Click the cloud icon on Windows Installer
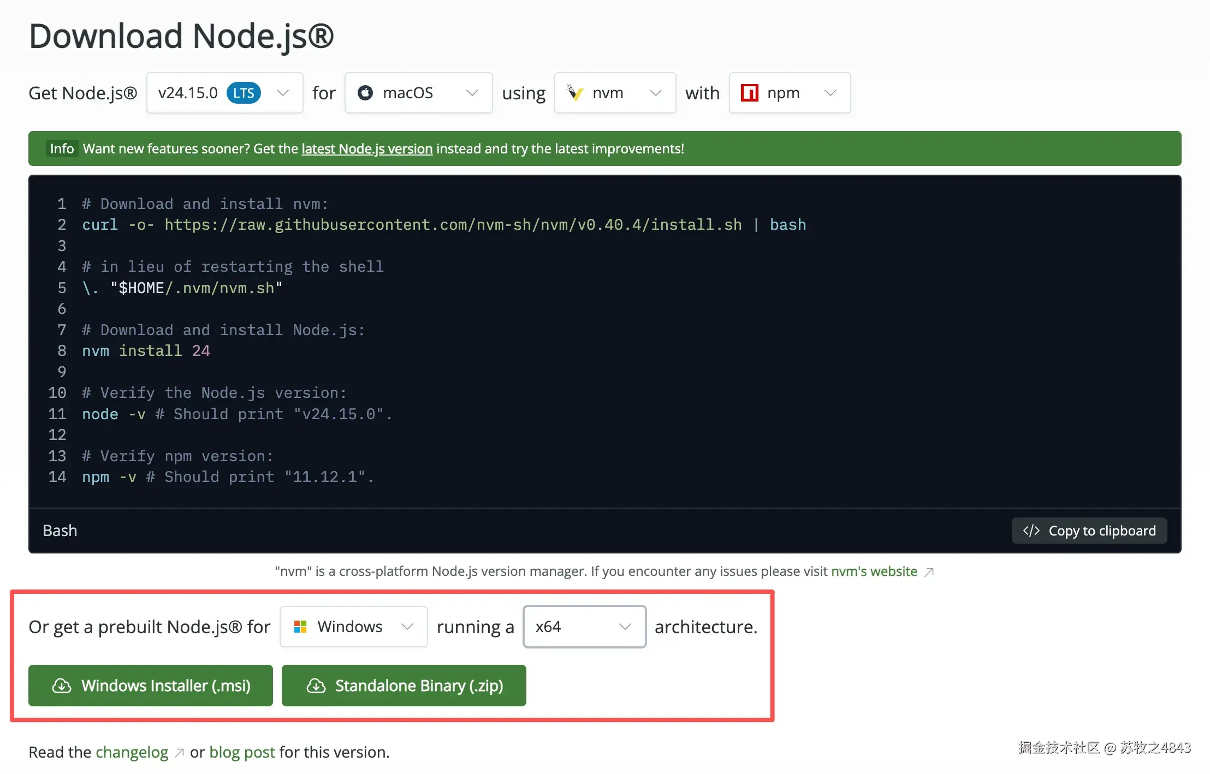 point(62,686)
